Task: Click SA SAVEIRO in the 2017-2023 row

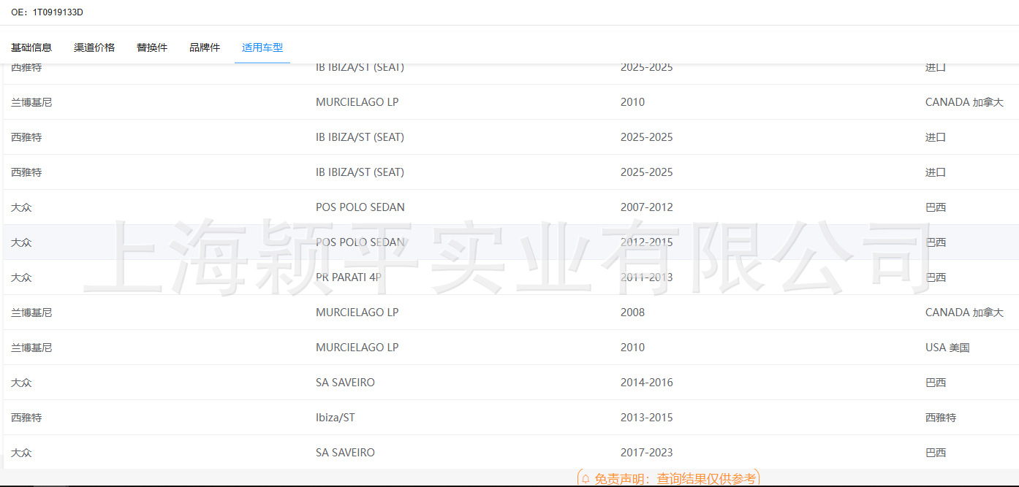Action: [345, 453]
